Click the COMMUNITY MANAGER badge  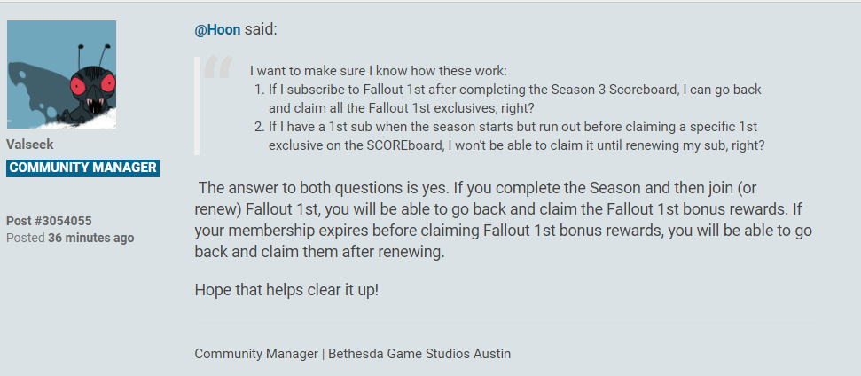click(83, 168)
